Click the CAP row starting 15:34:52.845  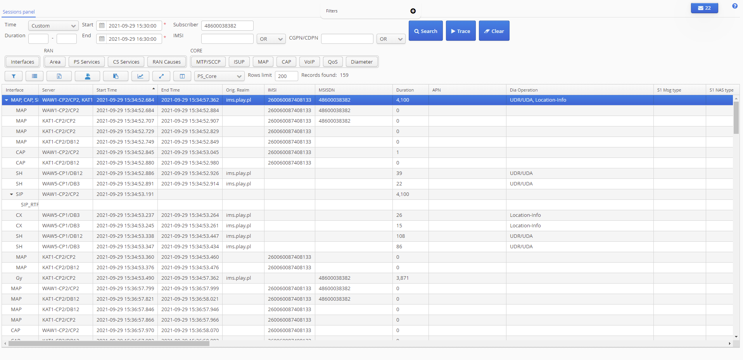(x=367, y=152)
